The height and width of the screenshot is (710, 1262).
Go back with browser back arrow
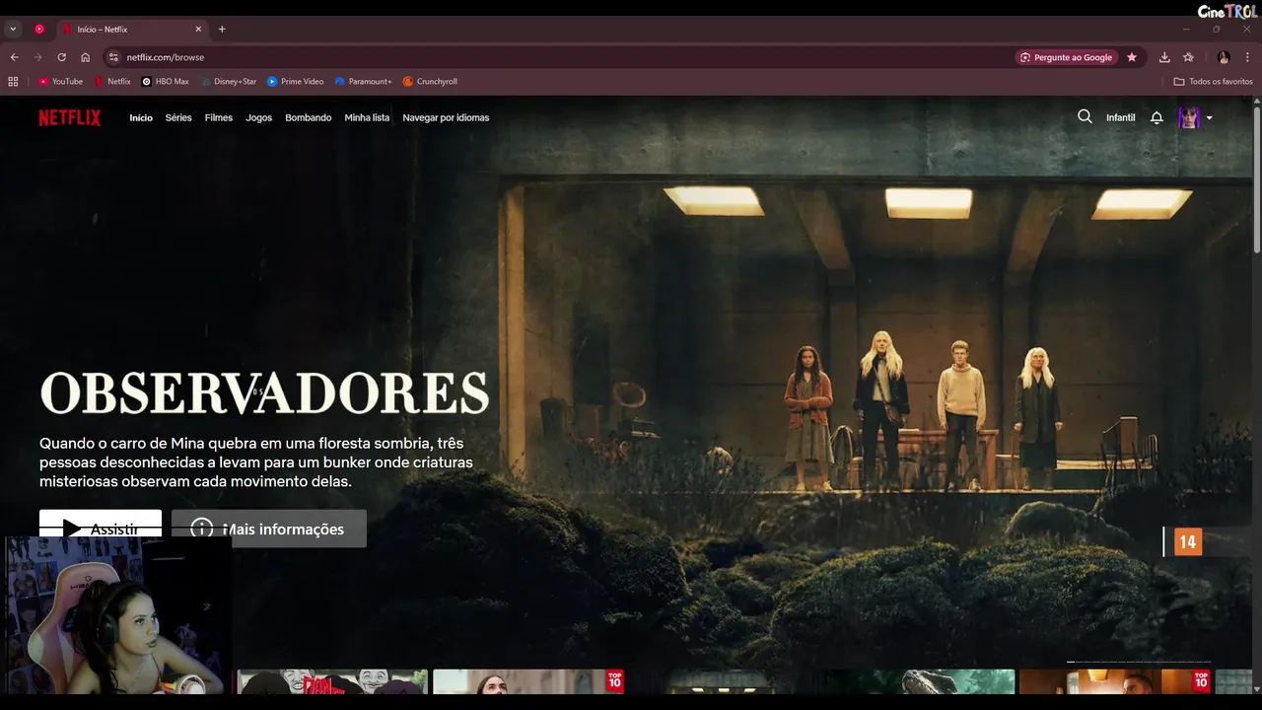point(15,57)
